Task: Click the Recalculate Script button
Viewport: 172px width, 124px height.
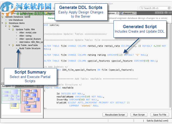Action: (115, 115)
